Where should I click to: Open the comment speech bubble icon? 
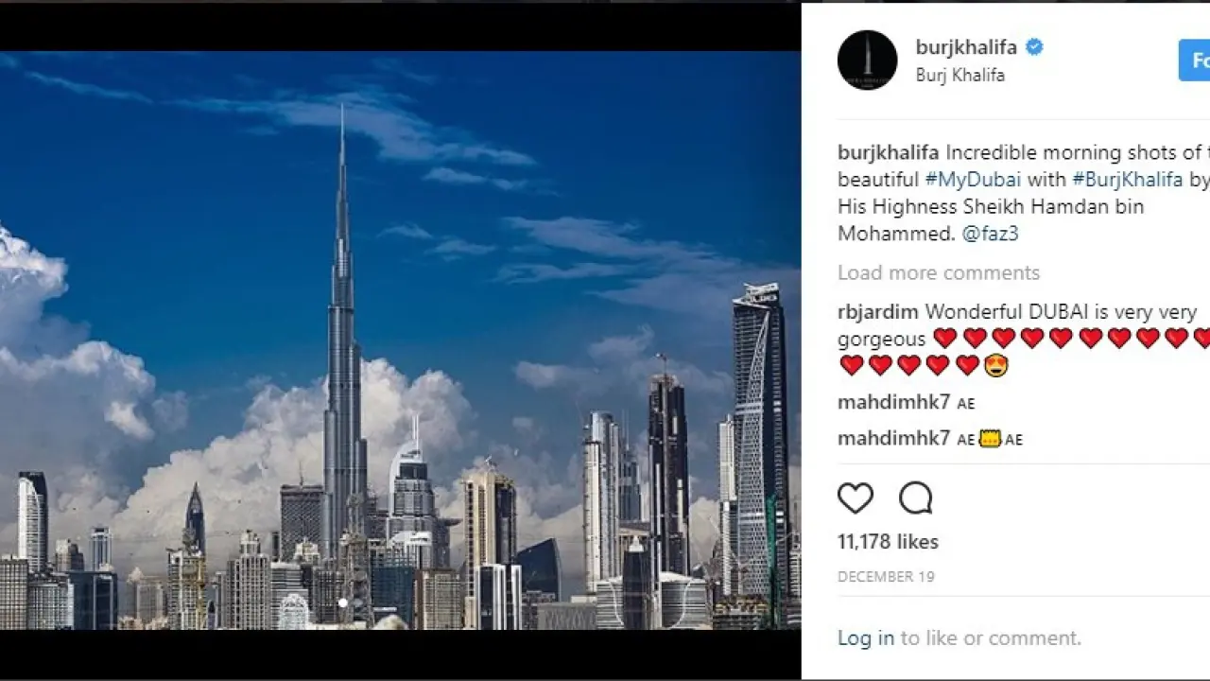click(915, 498)
